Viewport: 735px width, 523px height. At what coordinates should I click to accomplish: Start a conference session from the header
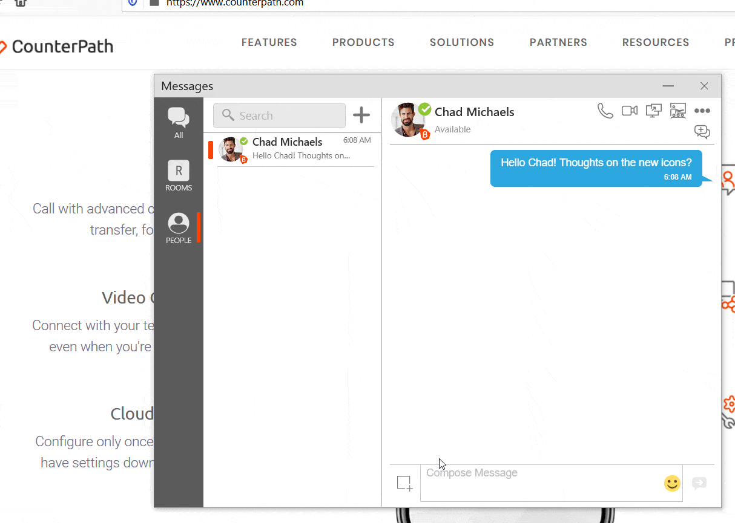click(x=677, y=111)
